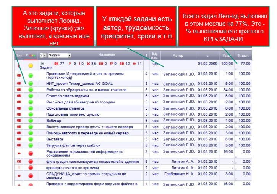Click the red circle for Расширение возможностей информации
Screen dimensions: 277x194
31,153
